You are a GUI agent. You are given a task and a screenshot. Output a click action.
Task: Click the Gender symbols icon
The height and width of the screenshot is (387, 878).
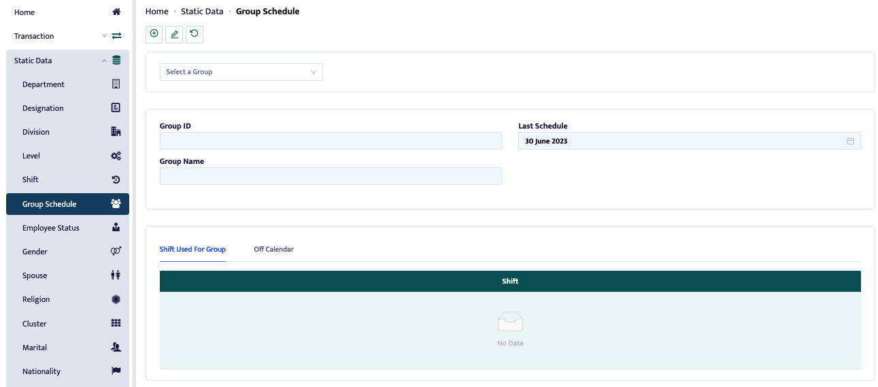point(116,252)
